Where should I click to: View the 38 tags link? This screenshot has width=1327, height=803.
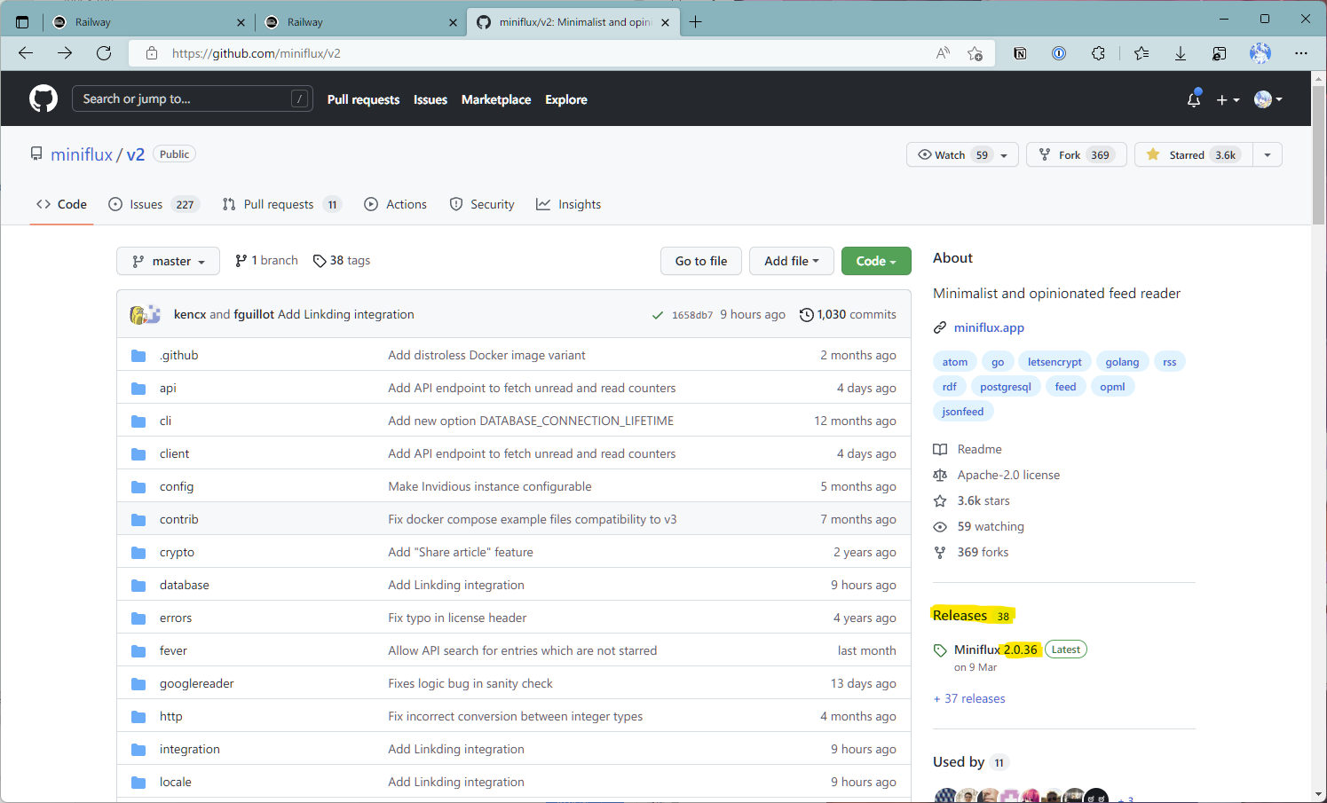[342, 260]
